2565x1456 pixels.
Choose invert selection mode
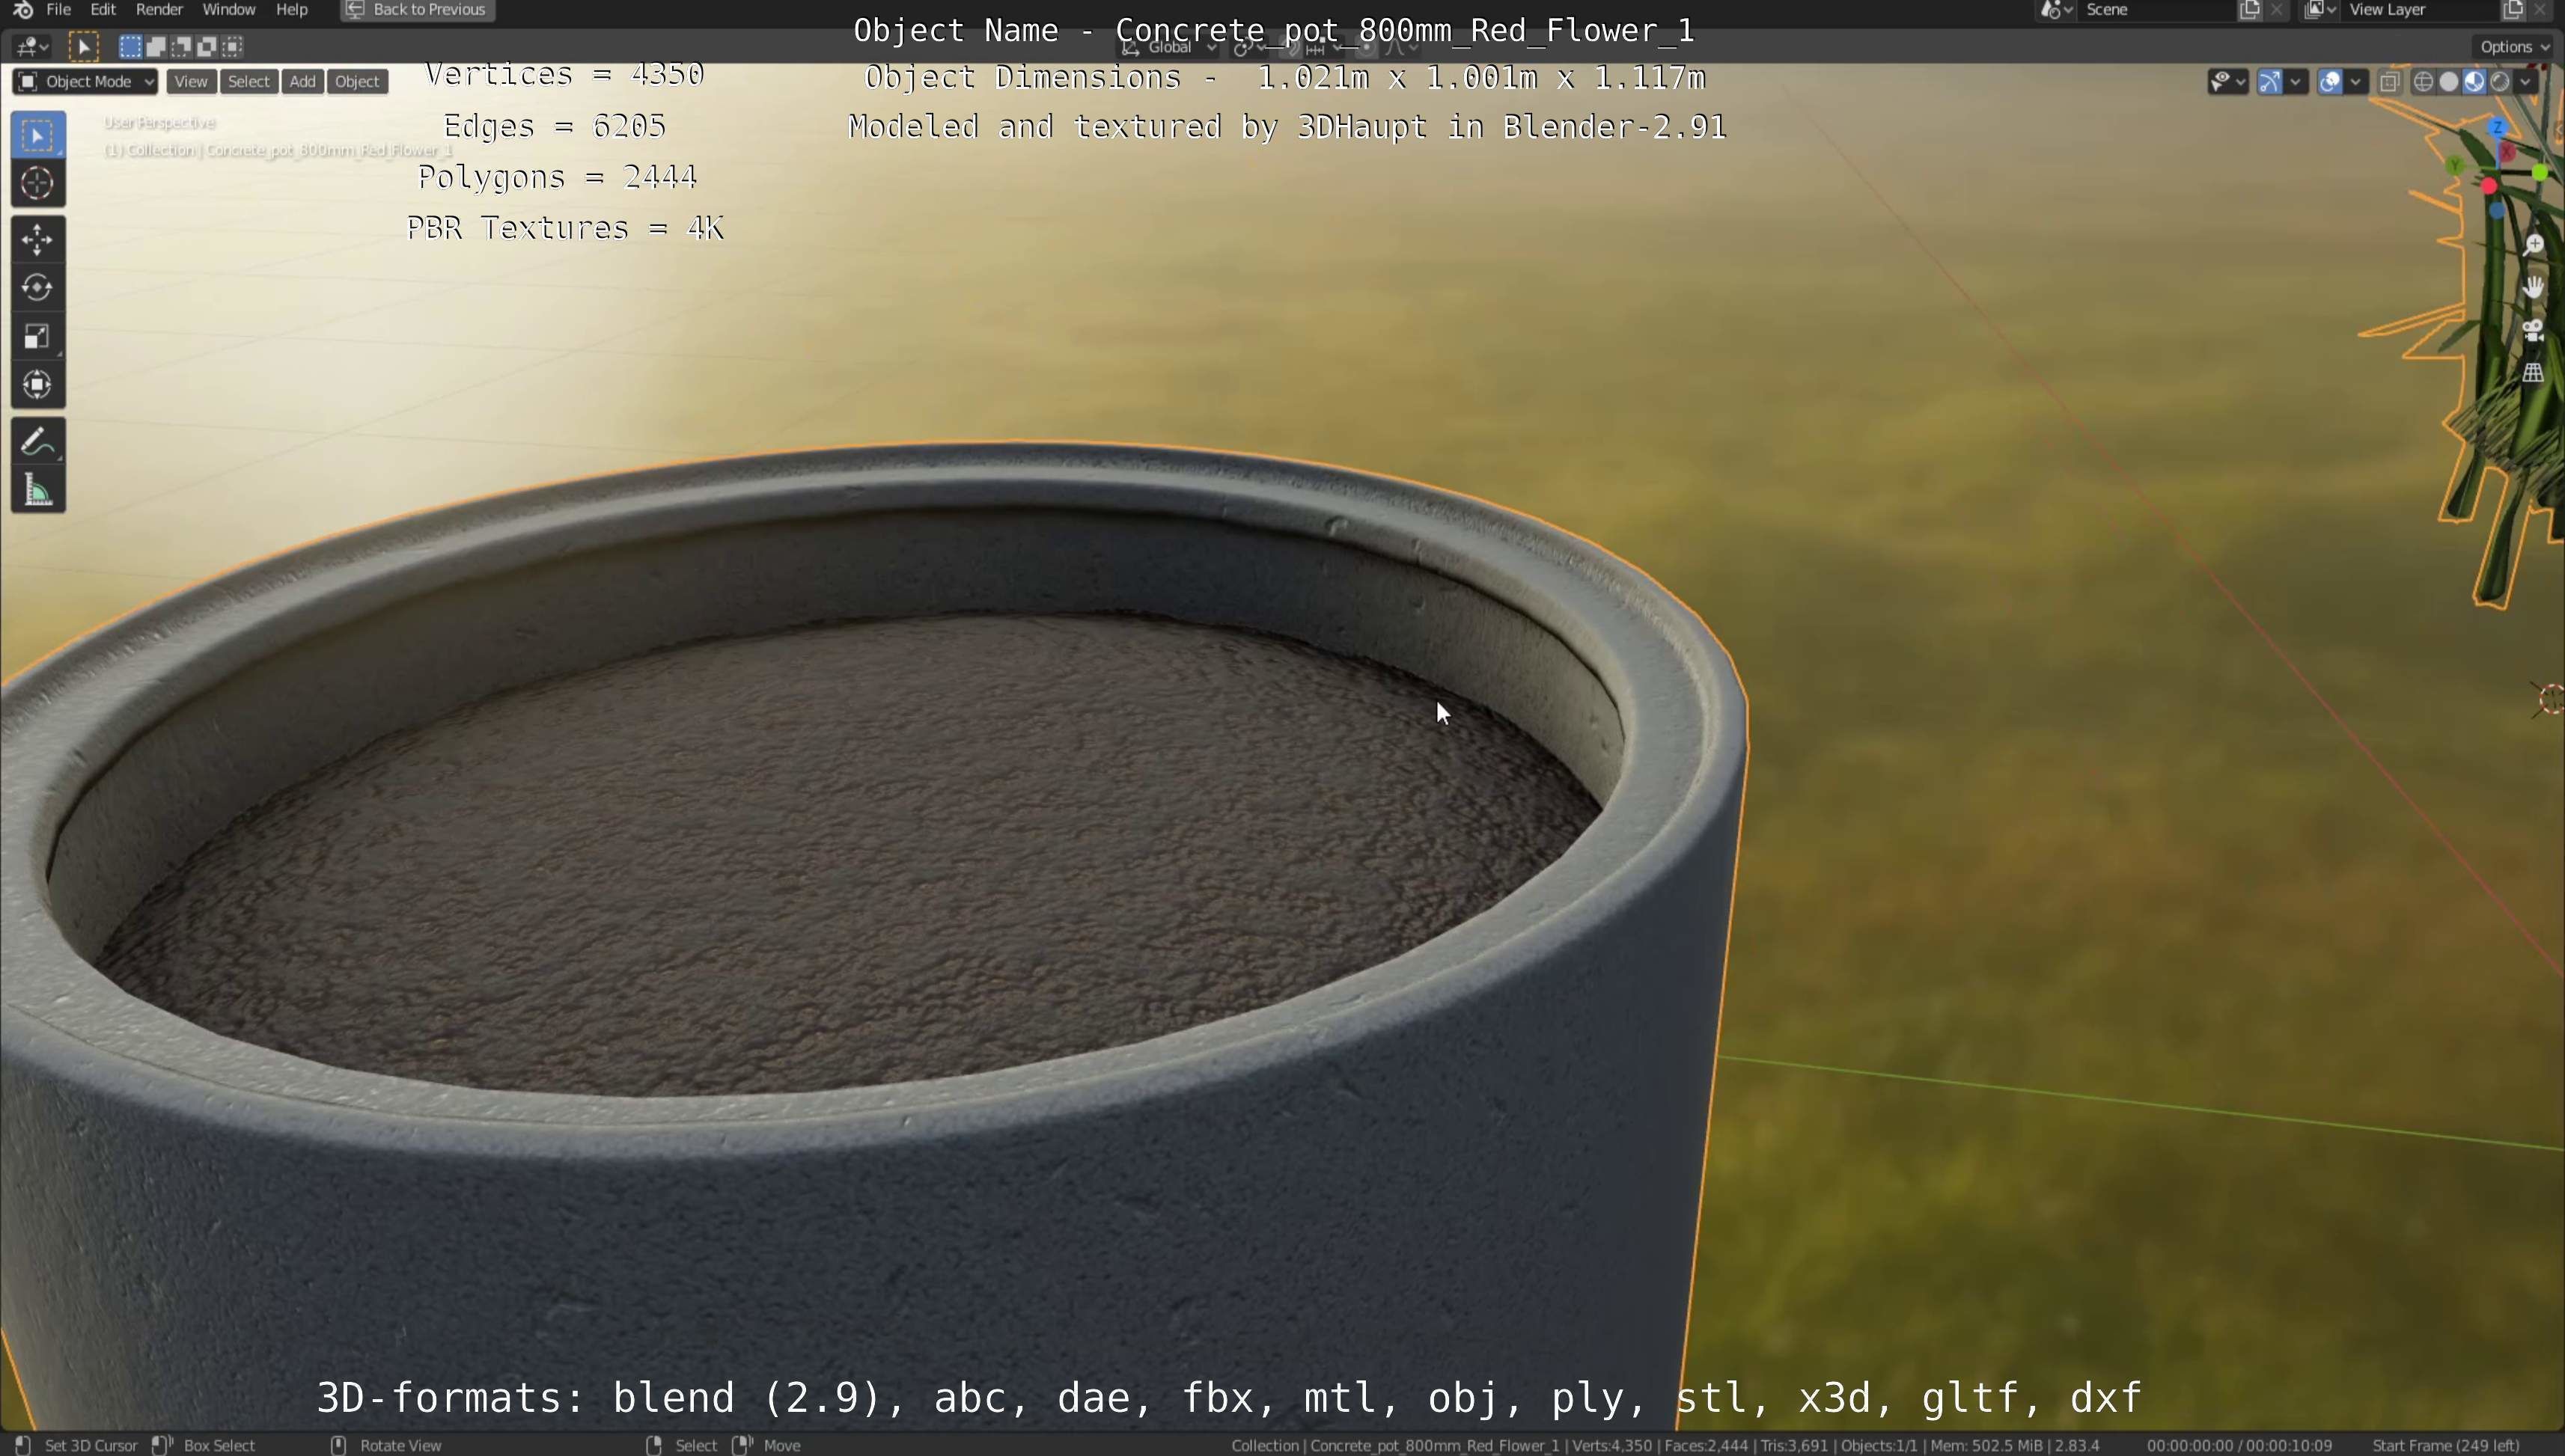tap(206, 47)
